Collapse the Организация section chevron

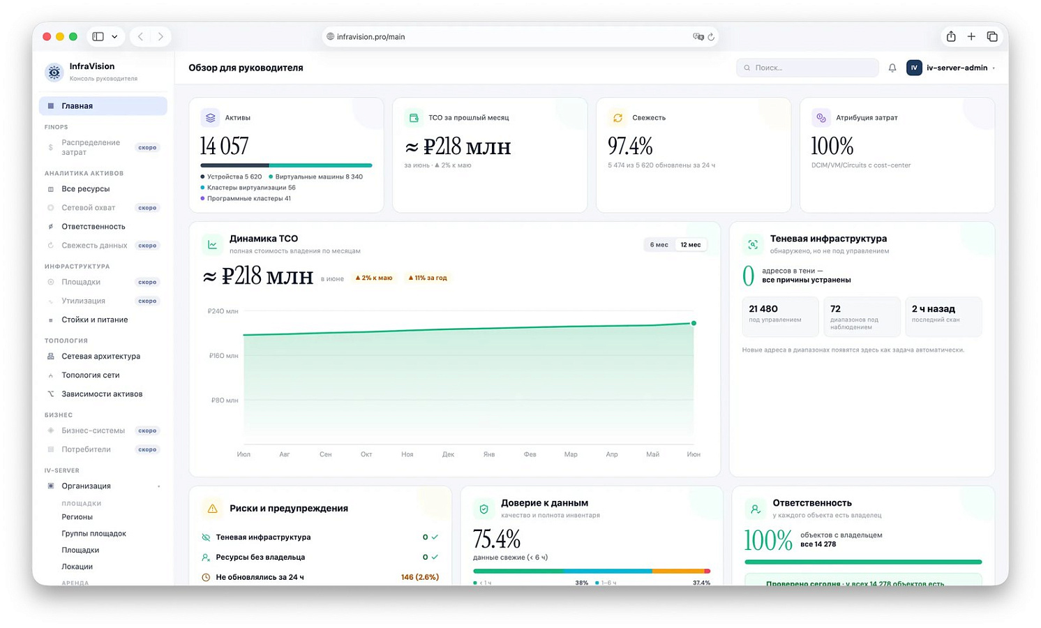(159, 486)
